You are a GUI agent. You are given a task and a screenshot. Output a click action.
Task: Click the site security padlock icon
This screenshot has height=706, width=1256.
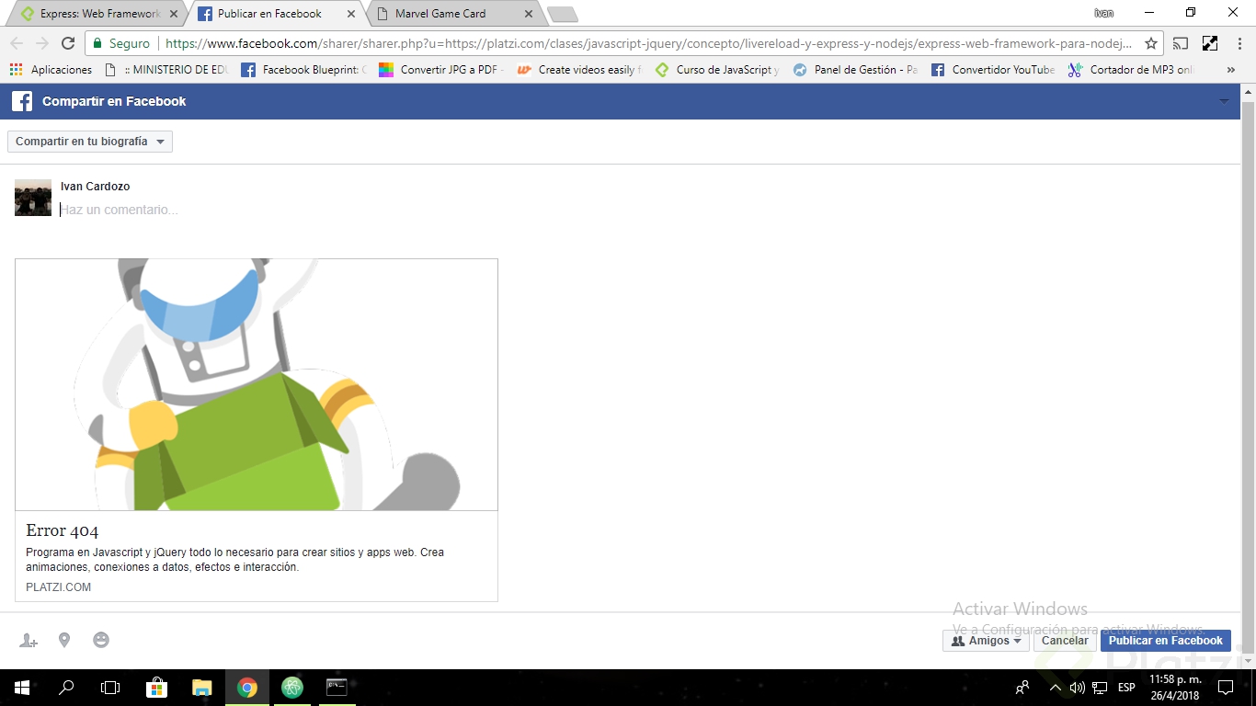coord(98,43)
